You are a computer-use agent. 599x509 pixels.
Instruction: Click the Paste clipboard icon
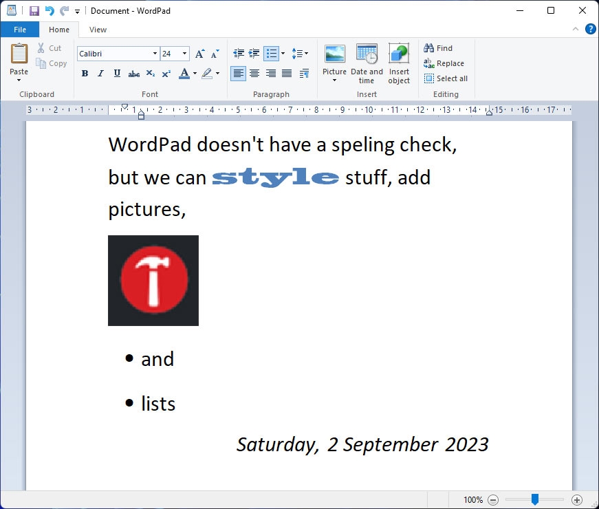[19, 54]
